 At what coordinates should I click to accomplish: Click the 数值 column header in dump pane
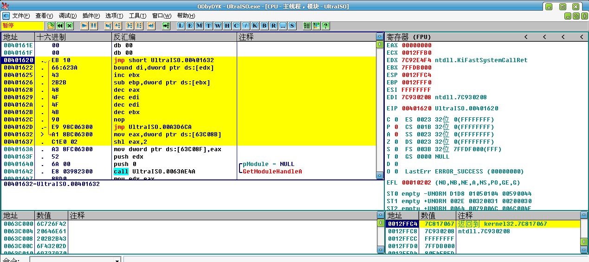pyautogui.click(x=52, y=216)
